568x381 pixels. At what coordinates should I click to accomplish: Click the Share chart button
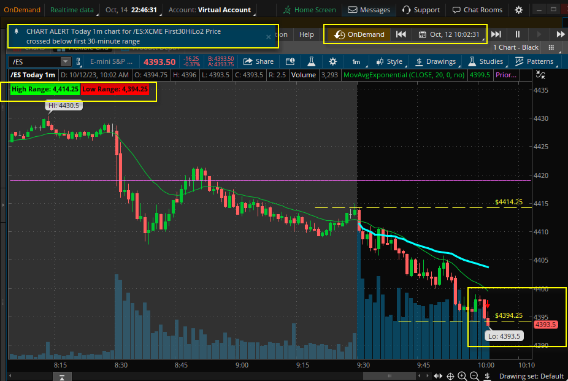[x=258, y=61]
